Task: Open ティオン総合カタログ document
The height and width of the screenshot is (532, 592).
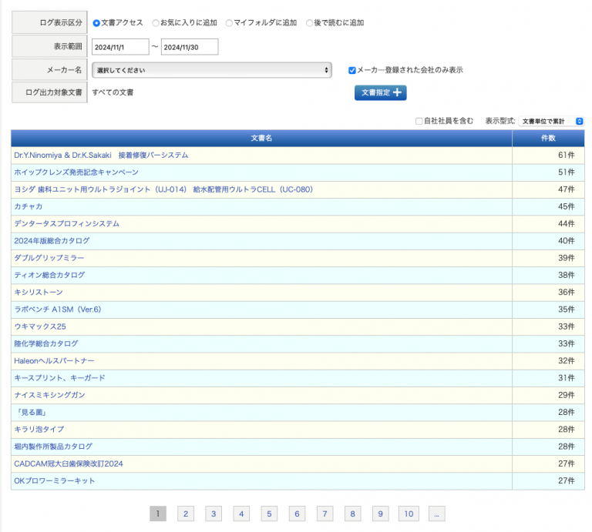Action: click(x=49, y=275)
